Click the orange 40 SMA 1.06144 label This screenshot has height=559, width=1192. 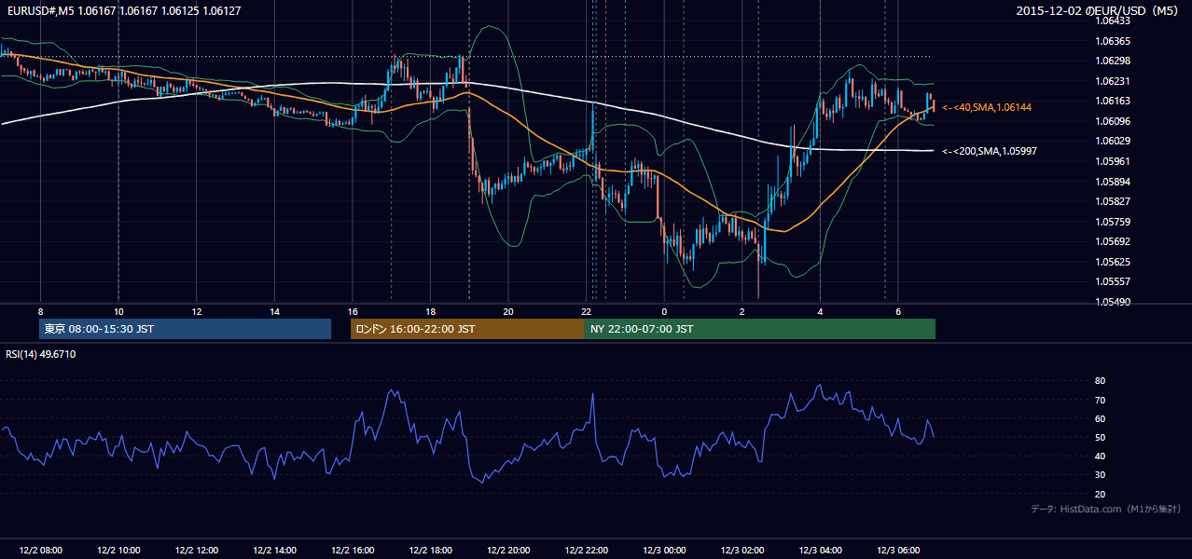point(987,108)
